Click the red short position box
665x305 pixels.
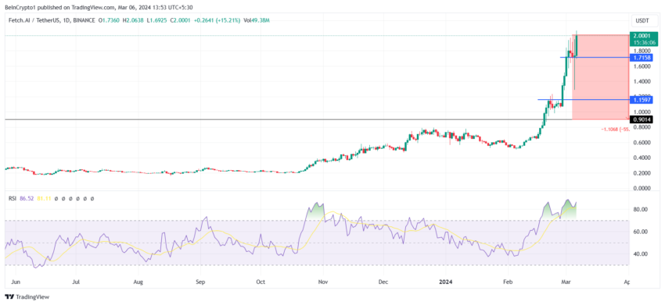[600, 77]
